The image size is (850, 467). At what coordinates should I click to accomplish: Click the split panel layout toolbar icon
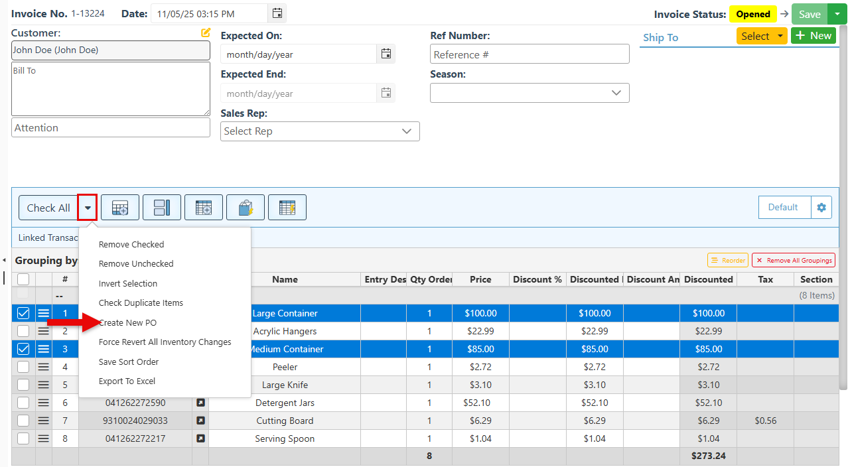click(x=162, y=208)
